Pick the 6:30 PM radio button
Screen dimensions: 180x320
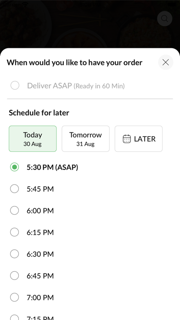tap(15, 254)
